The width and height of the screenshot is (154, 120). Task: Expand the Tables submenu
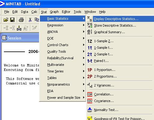pyautogui.click(x=62, y=78)
